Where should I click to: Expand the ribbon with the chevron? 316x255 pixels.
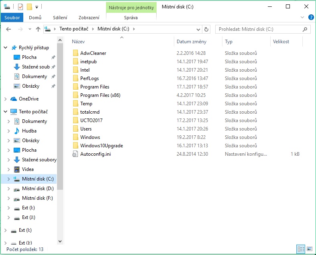tap(302, 17)
